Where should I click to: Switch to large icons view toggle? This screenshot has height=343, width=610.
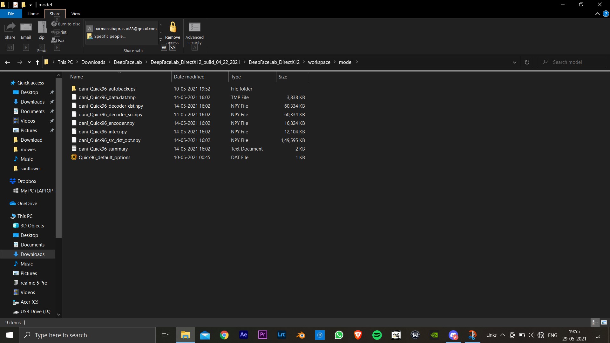pyautogui.click(x=604, y=322)
